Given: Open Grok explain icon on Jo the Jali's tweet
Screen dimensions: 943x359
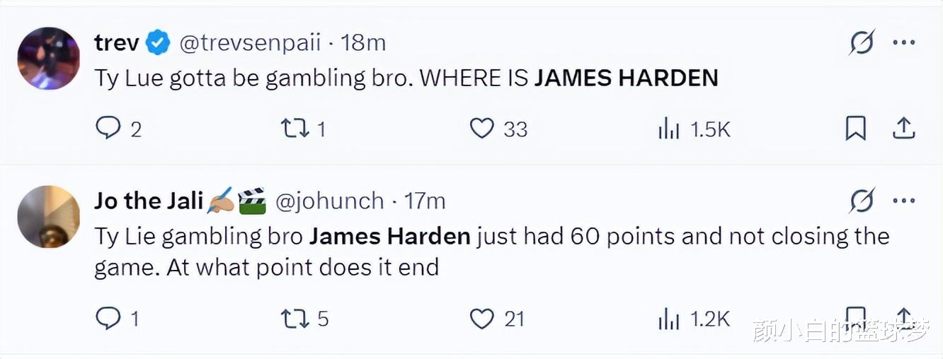Looking at the screenshot, I should 862,201.
